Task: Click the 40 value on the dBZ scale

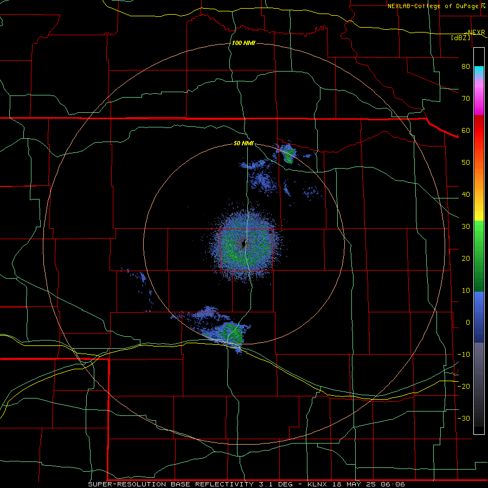Action: [x=466, y=195]
